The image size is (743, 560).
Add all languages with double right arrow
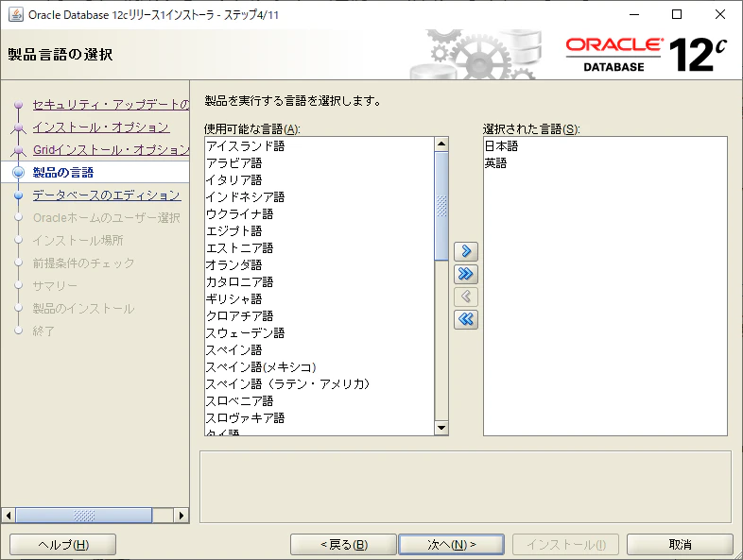(466, 274)
